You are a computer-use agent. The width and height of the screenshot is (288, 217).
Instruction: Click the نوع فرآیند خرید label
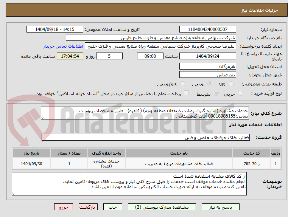(x=266, y=93)
